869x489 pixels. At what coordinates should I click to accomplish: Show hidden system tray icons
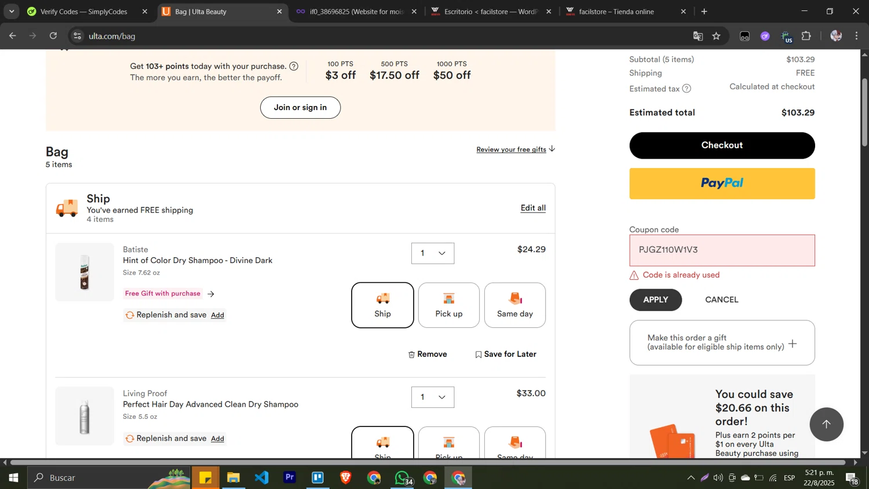[691, 478]
